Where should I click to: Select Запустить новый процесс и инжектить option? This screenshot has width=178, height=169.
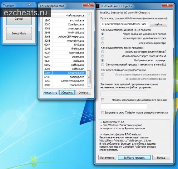coord(102,65)
